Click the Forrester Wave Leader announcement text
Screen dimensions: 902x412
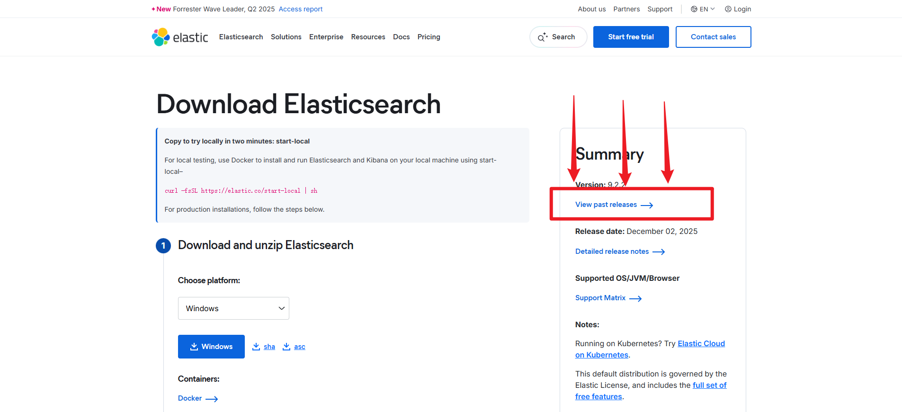[224, 9]
